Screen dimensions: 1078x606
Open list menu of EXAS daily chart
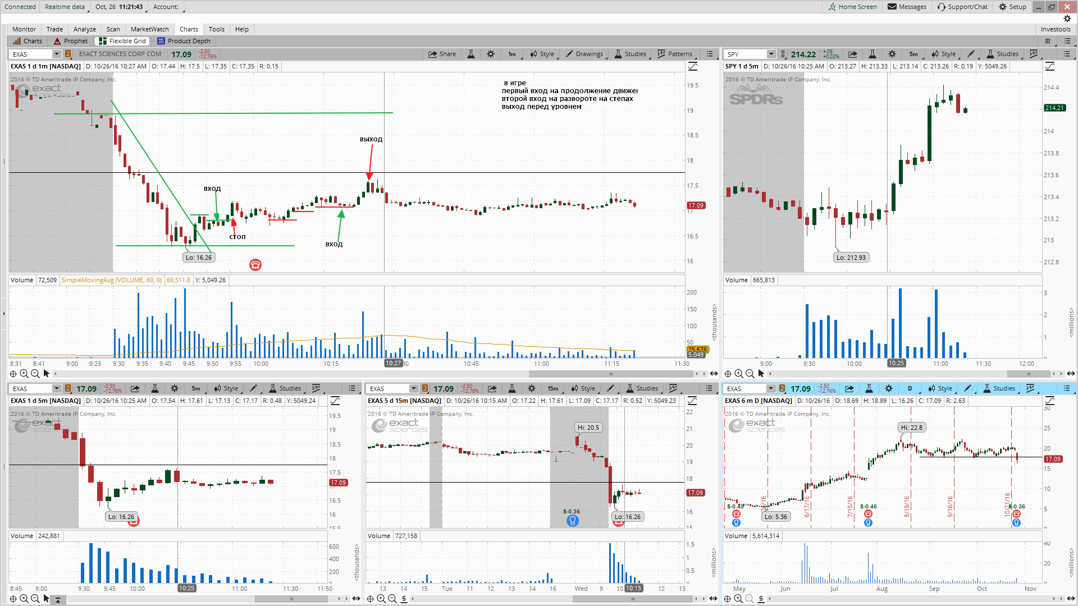pos(1067,388)
